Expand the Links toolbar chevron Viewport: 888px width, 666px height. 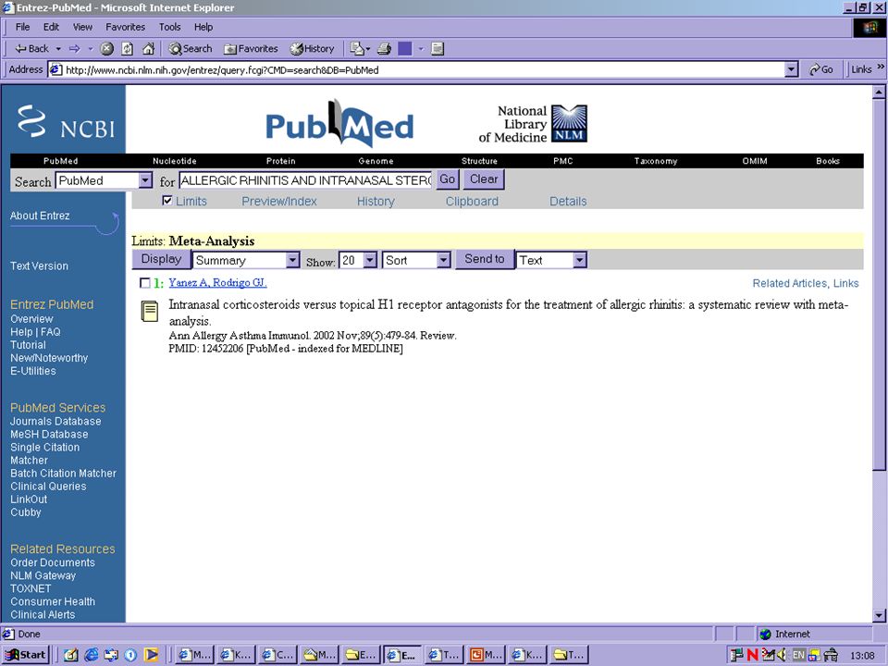881,67
